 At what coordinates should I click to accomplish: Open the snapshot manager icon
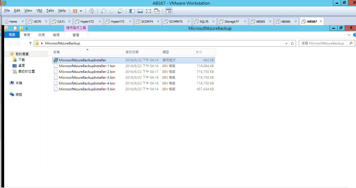[x=120, y=10]
